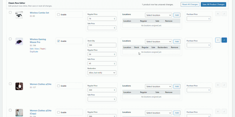Focus Purchase Price field for Wireless Combo Set
Screen dimensions: 235x117
(199, 19)
